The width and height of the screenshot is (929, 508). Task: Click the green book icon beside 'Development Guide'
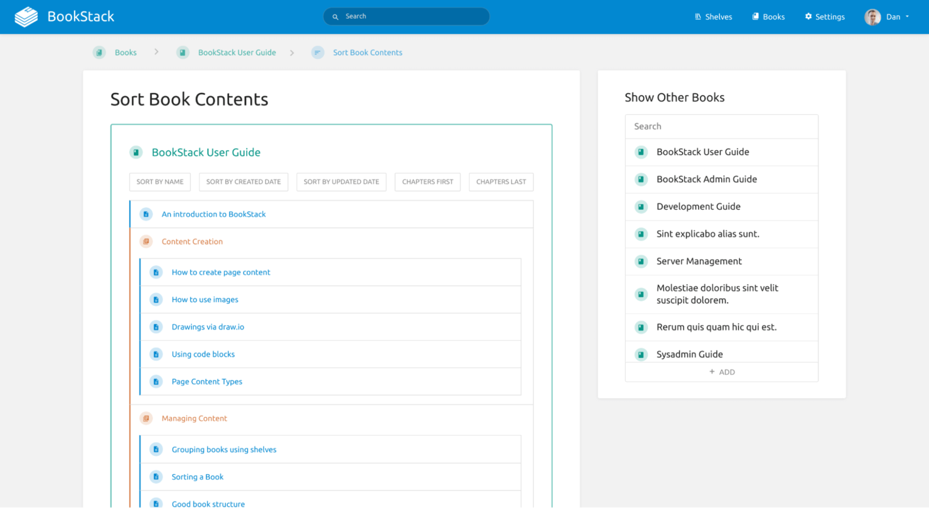tap(641, 207)
